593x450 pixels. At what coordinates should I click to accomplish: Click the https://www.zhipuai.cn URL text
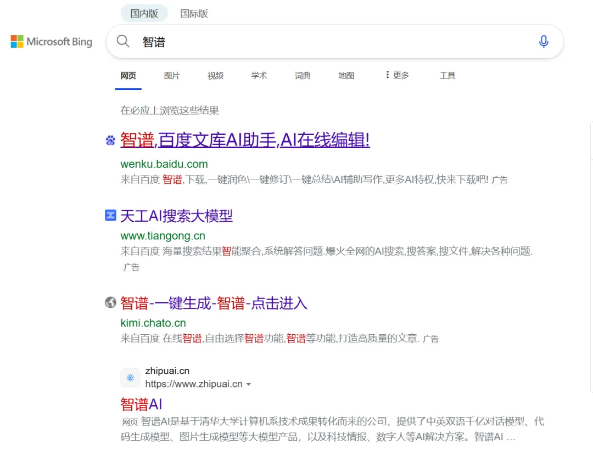(194, 384)
